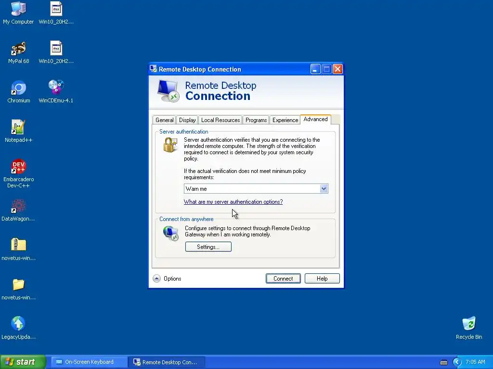Screen dimensions: 493x369
Task: Click the monitor logo in the dialog banner
Action: tap(168, 91)
